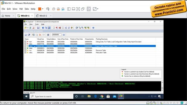Switch to Unity mode icon in VMware
The height and width of the screenshot is (105, 187).
[83, 9]
